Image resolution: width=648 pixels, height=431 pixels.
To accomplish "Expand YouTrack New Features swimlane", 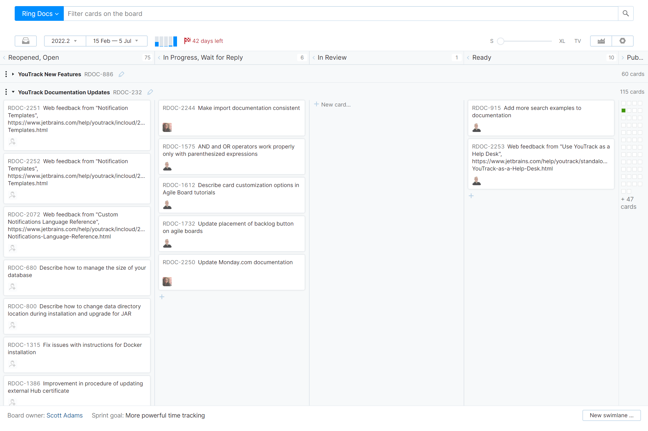I will tap(13, 74).
